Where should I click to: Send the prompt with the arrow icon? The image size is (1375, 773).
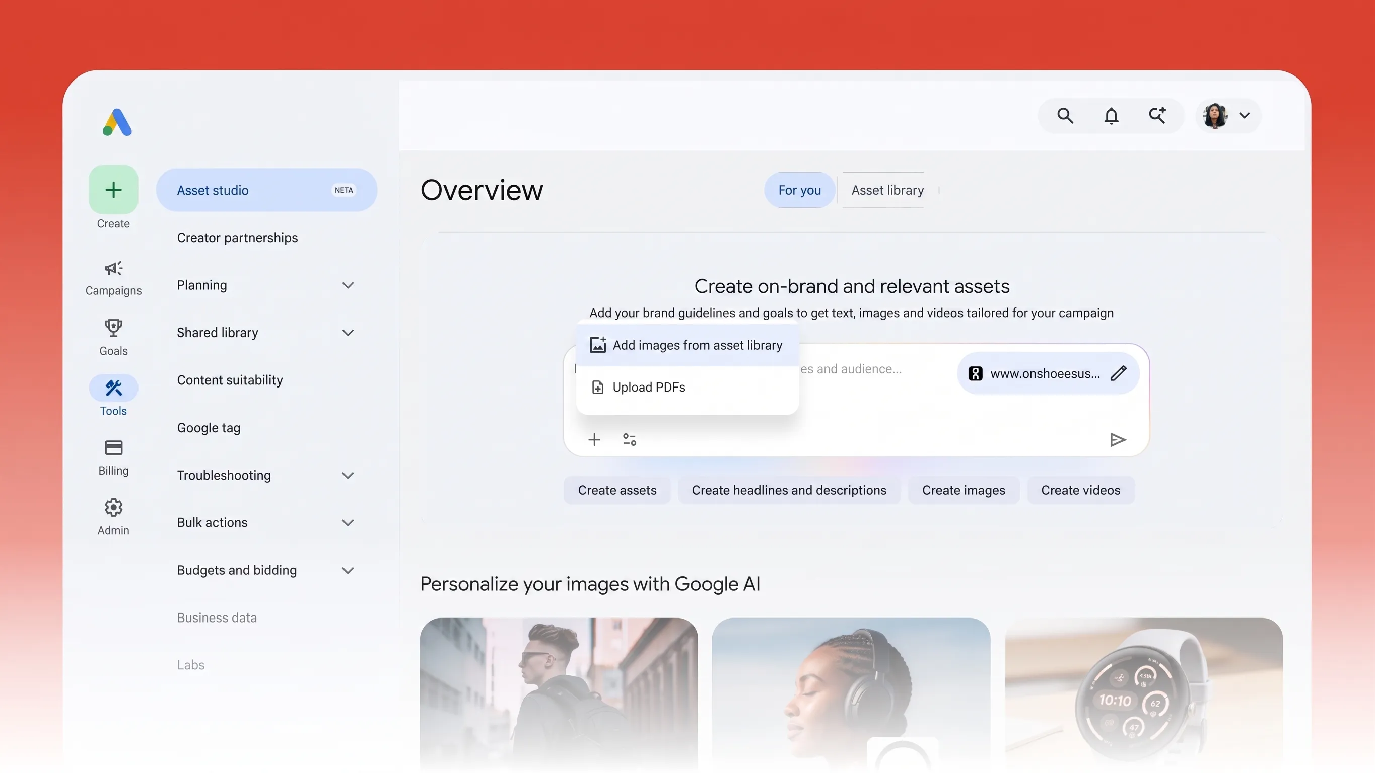tap(1118, 439)
